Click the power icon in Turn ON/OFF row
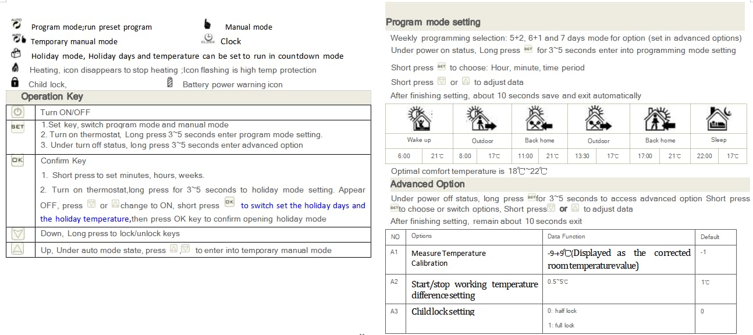Screen dimensions: 753x335 click(18, 112)
